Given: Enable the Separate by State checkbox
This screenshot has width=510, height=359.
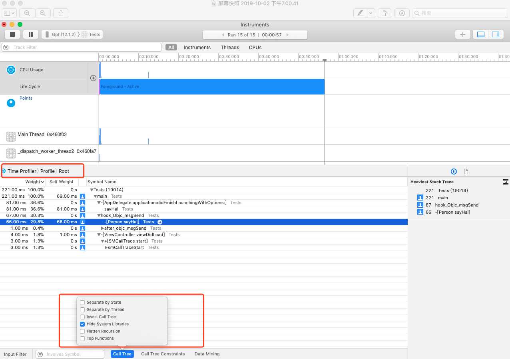Looking at the screenshot, I should (82, 303).
